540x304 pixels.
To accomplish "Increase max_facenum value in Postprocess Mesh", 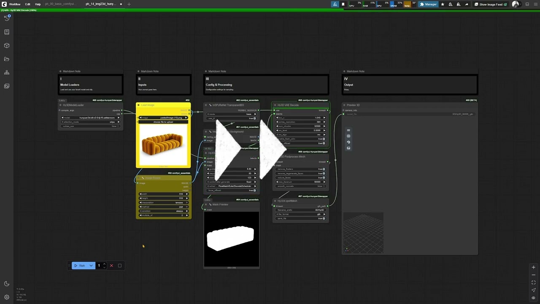I will coord(324,182).
